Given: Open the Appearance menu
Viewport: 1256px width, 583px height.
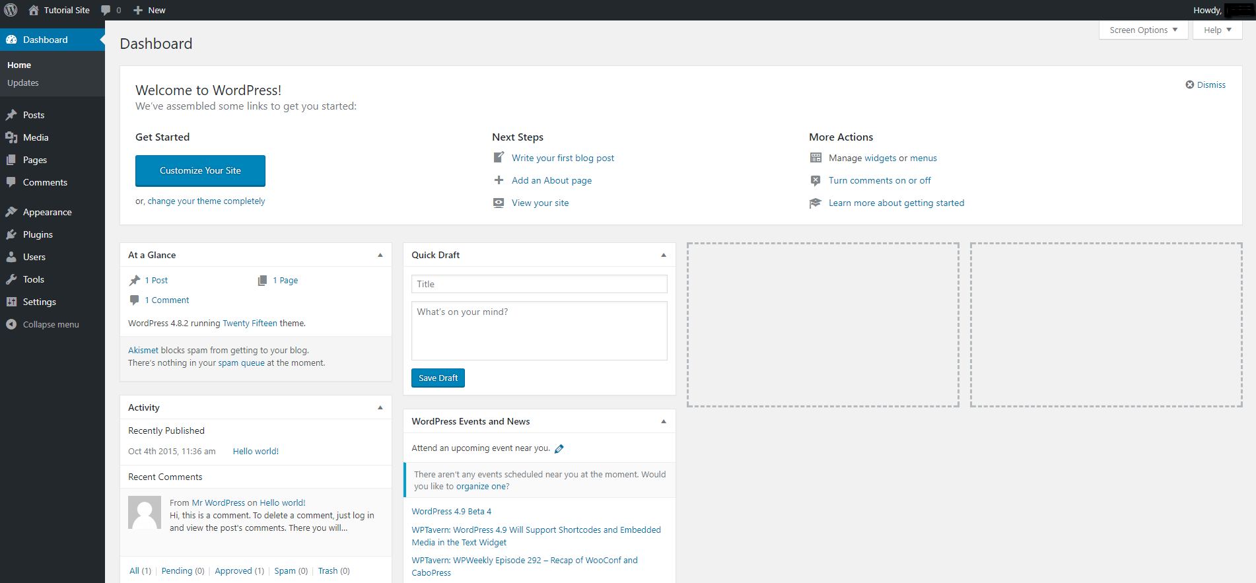Looking at the screenshot, I should (x=52, y=212).
